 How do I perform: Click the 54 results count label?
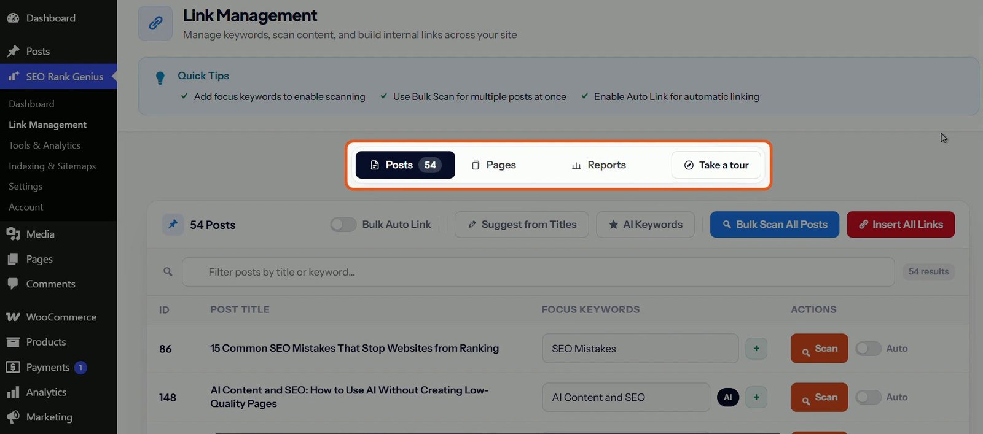[928, 271]
